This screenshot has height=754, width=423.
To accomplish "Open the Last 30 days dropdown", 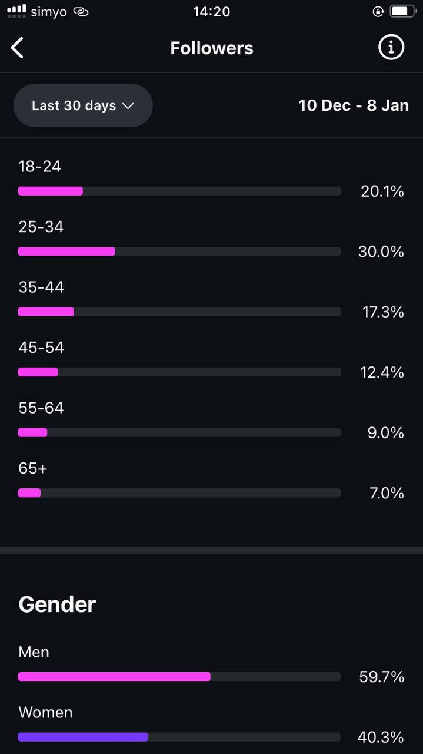I will coord(83,105).
